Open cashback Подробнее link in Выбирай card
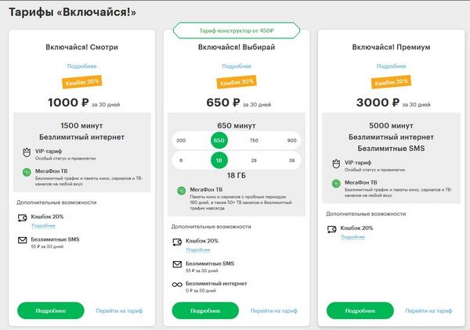The width and height of the screenshot is (470, 330). pos(198,250)
